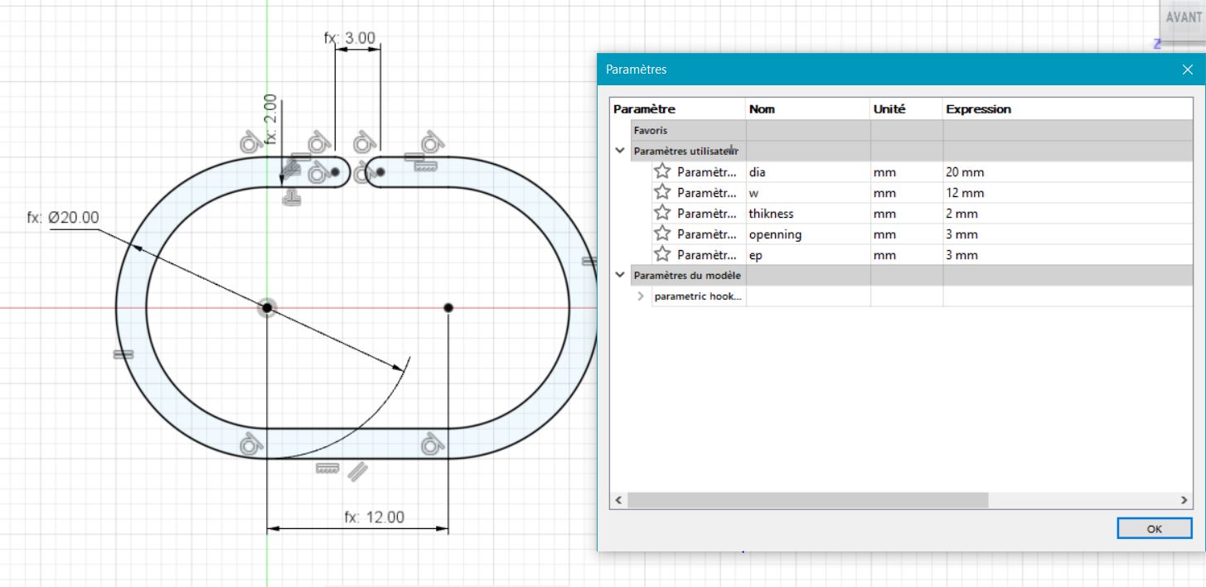Image resolution: width=1206 pixels, height=587 pixels.
Task: Click the Paramètre column header
Action: pyautogui.click(x=644, y=108)
